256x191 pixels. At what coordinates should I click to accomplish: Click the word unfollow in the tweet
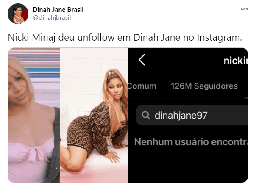point(96,37)
